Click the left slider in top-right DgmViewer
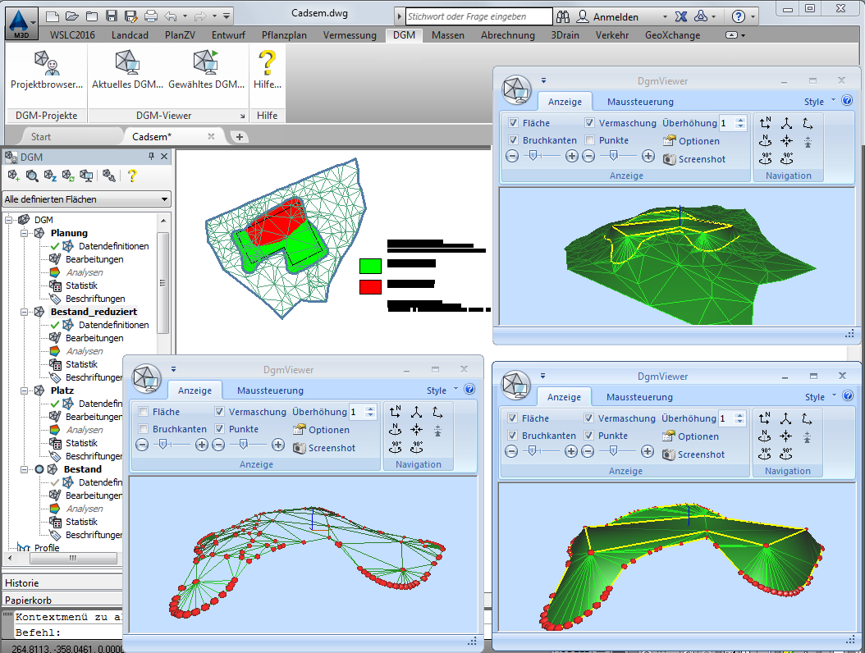Screen dimensions: 865x653 point(533,156)
